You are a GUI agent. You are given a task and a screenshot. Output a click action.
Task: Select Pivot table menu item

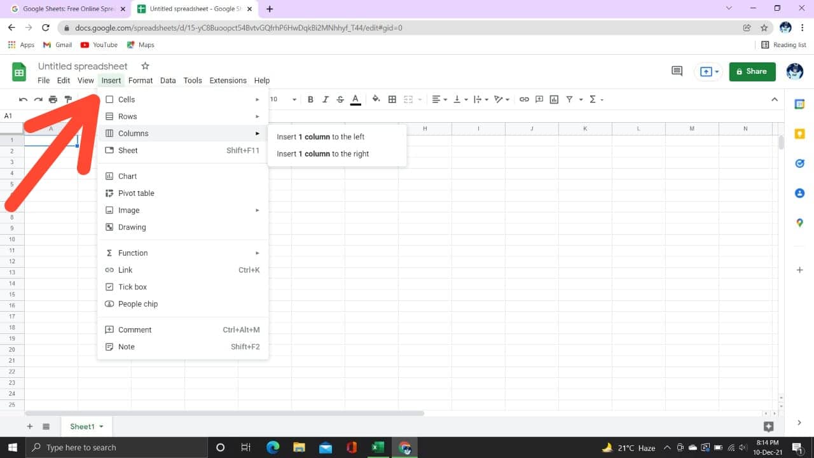point(183,193)
